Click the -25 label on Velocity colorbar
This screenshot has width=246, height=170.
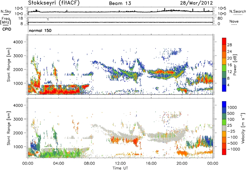pyautogui.click(x=231, y=131)
